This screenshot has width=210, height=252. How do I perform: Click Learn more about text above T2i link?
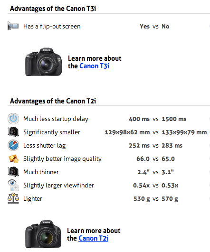pos(94,231)
